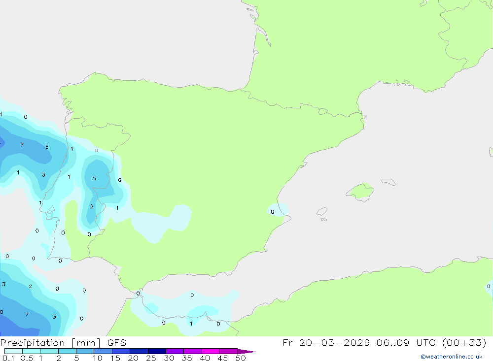
Task: Click the legend scale label "45"
Action: point(223,358)
